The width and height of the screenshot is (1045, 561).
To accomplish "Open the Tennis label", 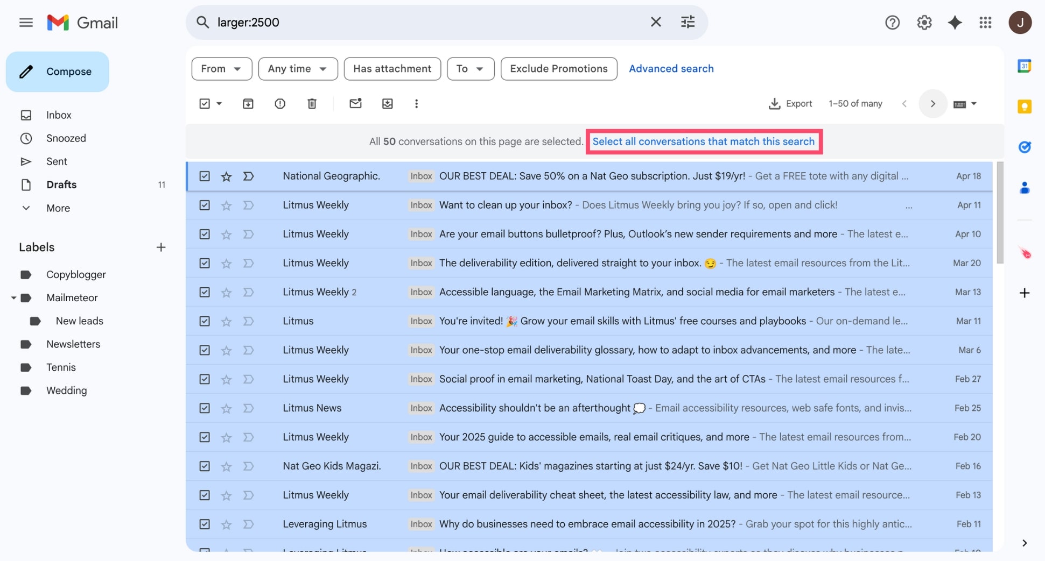I will tap(61, 367).
